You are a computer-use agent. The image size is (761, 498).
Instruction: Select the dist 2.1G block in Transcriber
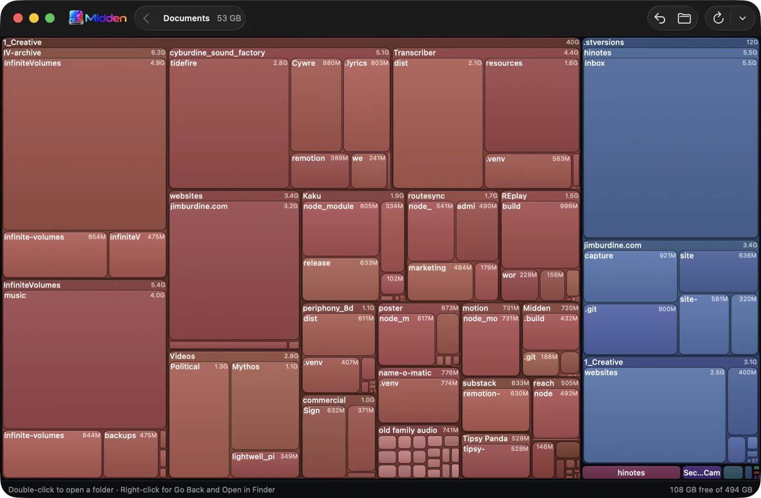point(438,123)
